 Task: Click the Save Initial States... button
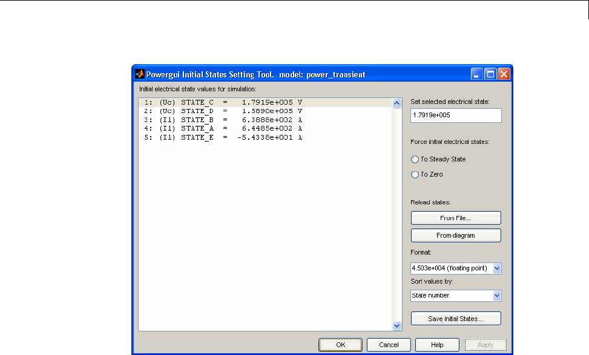pos(456,319)
